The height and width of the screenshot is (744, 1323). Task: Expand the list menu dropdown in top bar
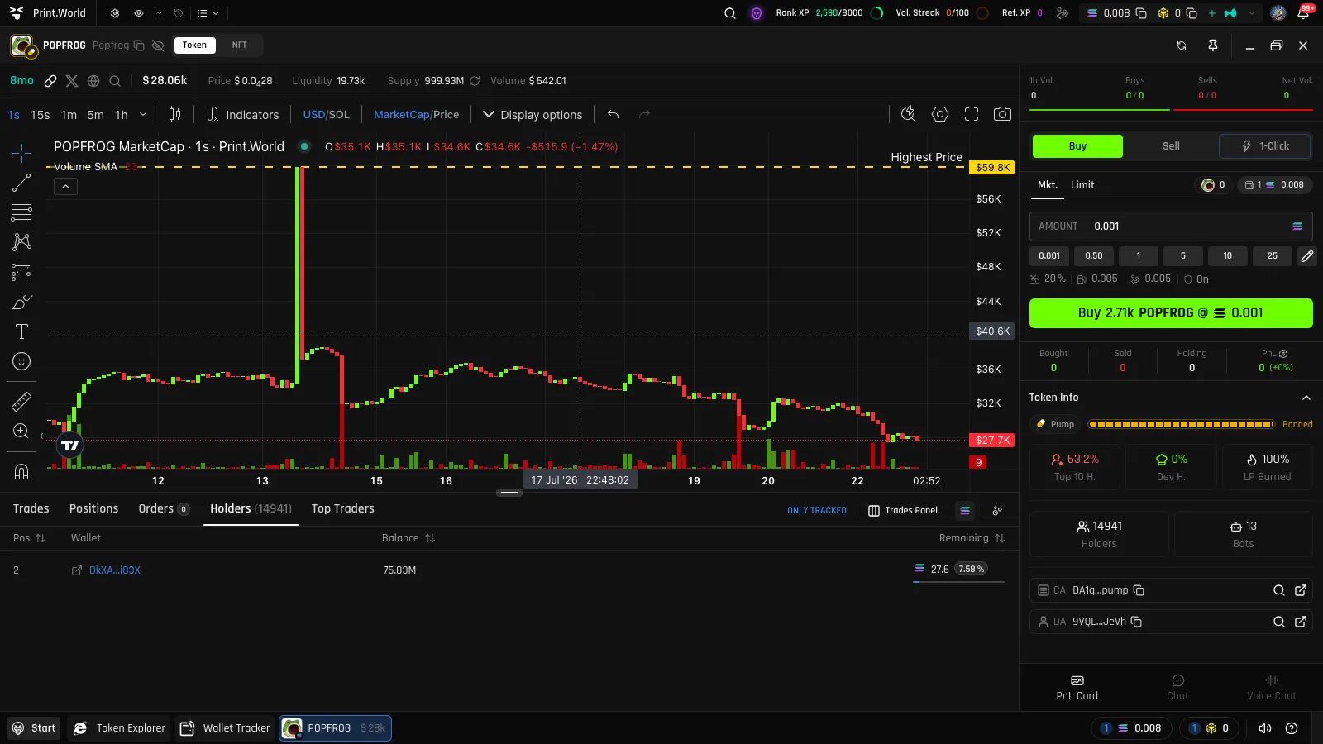(x=208, y=13)
